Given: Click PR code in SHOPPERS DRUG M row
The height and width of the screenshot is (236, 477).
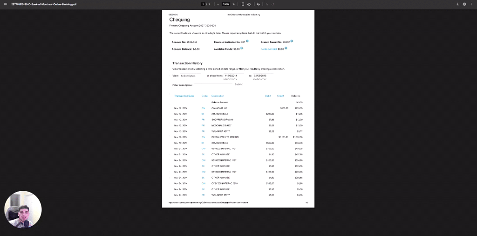Looking at the screenshot, I should click(x=203, y=120).
